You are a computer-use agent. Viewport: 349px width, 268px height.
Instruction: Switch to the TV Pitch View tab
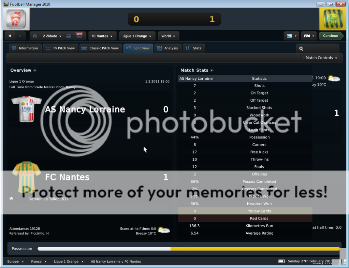click(61, 48)
